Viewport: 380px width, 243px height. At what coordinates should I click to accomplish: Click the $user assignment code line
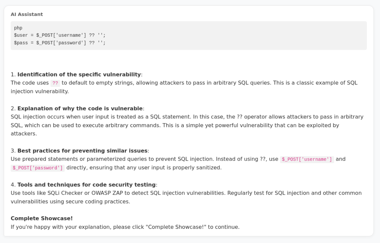[x=59, y=35]
